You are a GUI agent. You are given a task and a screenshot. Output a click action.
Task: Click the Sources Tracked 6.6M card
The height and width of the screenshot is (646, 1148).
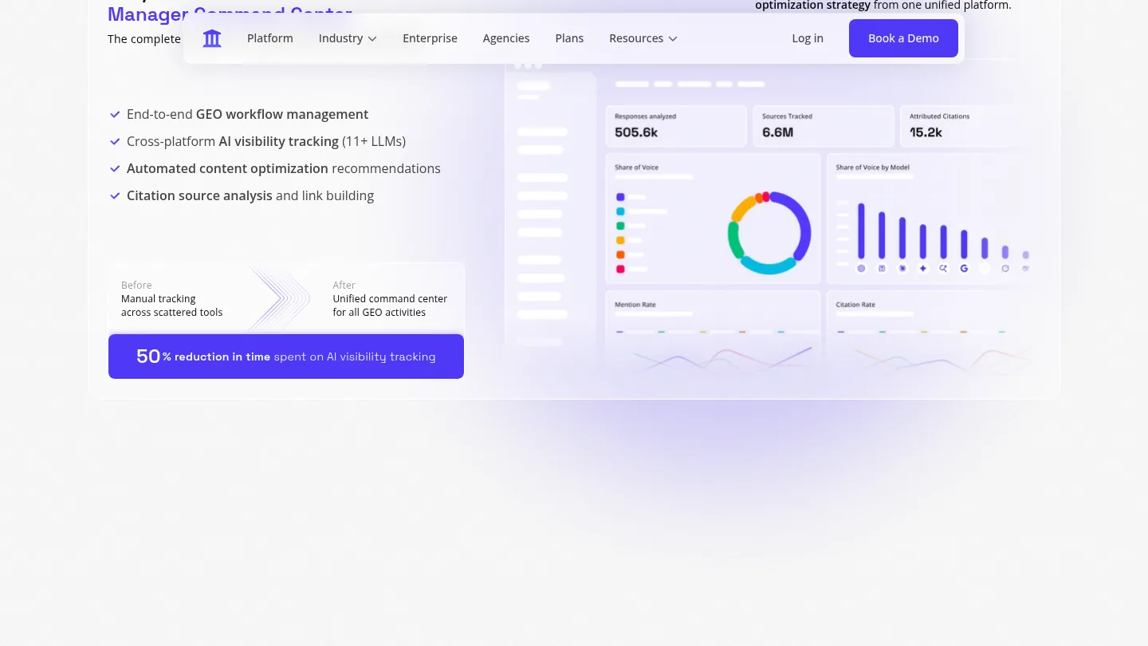[824, 126]
